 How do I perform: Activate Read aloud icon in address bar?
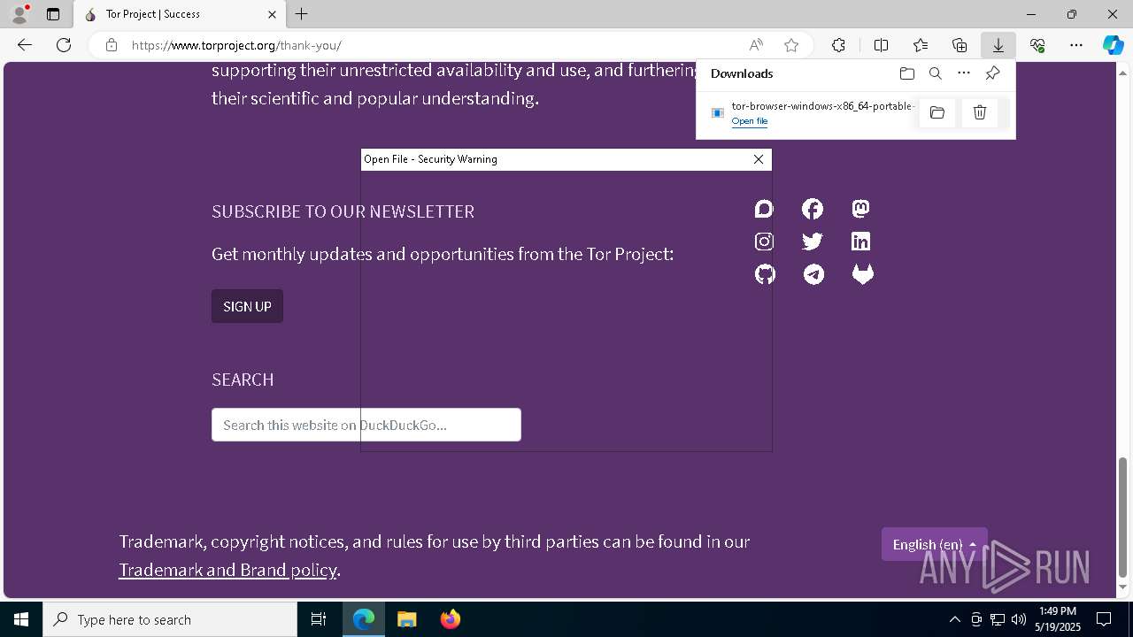pos(756,45)
